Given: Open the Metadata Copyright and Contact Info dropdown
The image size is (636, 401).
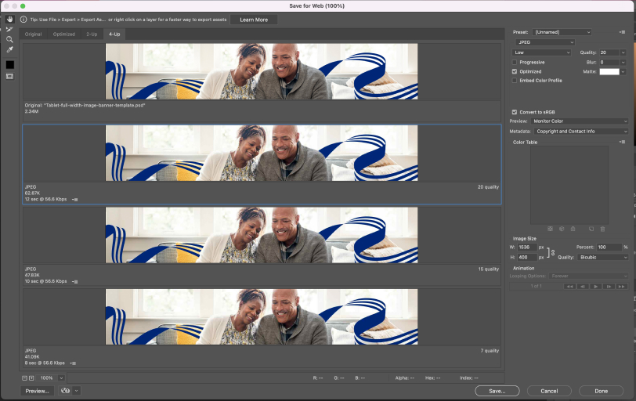Looking at the screenshot, I should [x=581, y=132].
